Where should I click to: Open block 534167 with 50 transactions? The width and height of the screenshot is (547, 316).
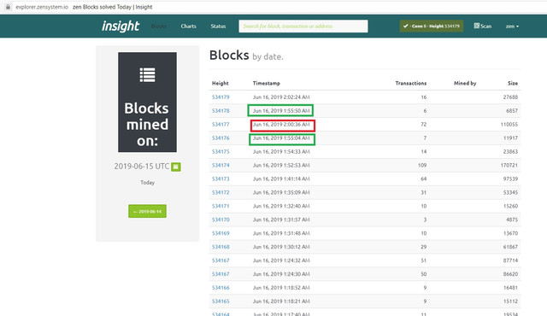[221, 274]
